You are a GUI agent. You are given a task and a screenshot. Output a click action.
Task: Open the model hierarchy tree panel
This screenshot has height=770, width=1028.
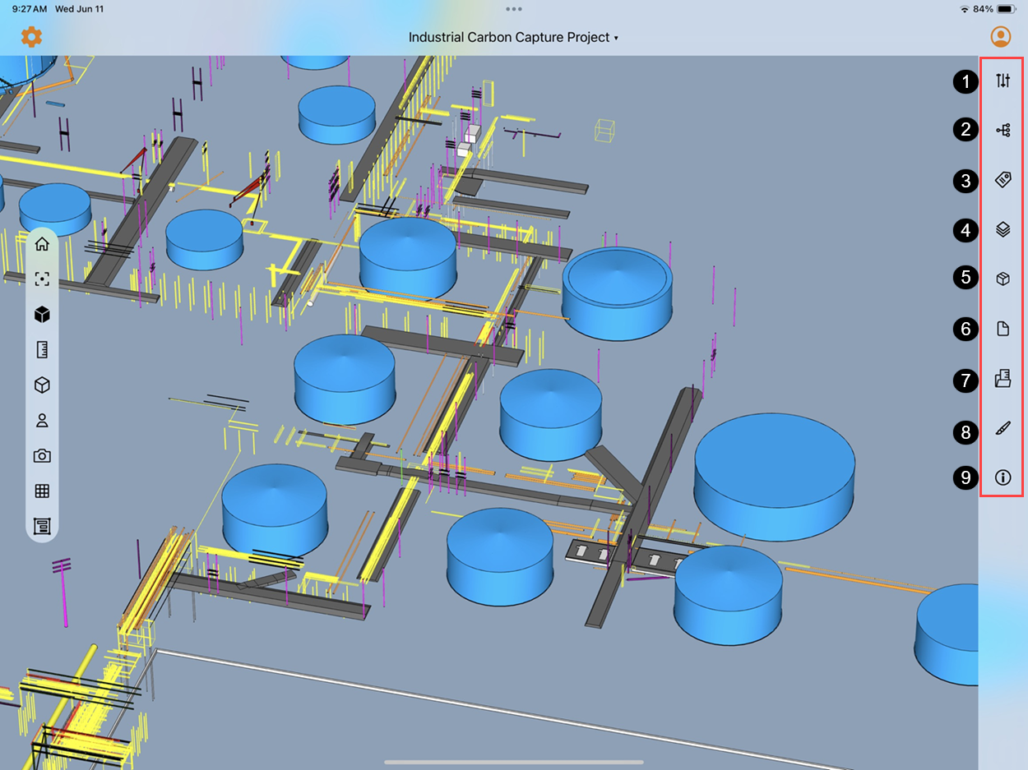click(1003, 130)
